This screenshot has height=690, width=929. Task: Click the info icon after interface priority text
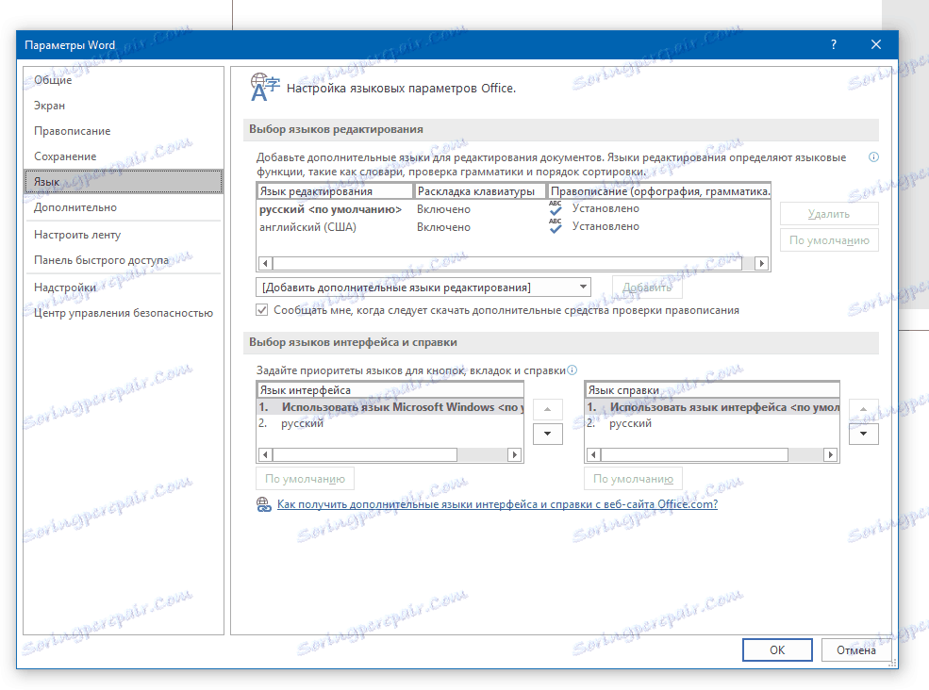tap(572, 370)
